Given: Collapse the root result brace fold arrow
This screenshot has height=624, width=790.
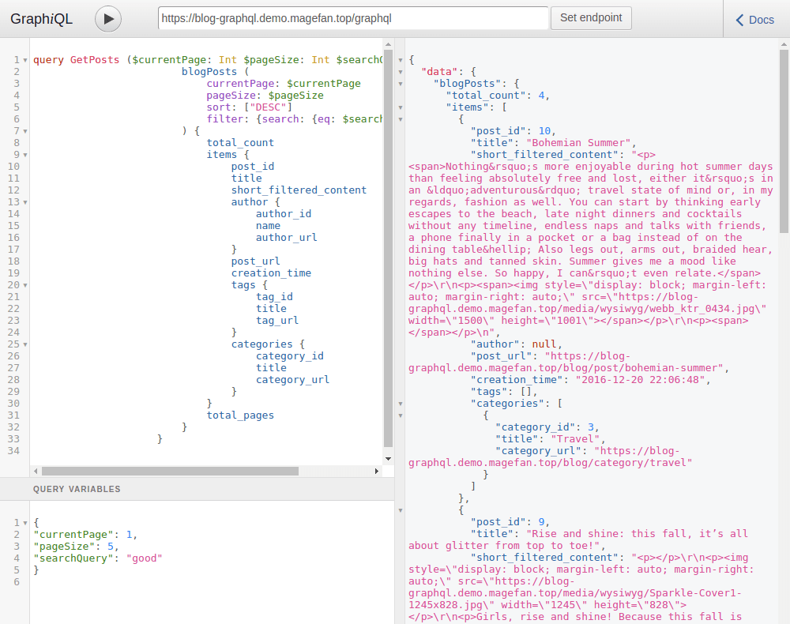Looking at the screenshot, I should (401, 61).
